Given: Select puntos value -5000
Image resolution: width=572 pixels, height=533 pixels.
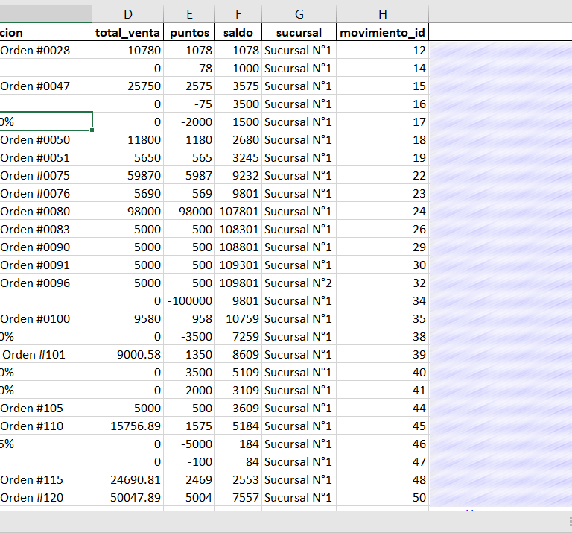Looking at the screenshot, I should (189, 444).
